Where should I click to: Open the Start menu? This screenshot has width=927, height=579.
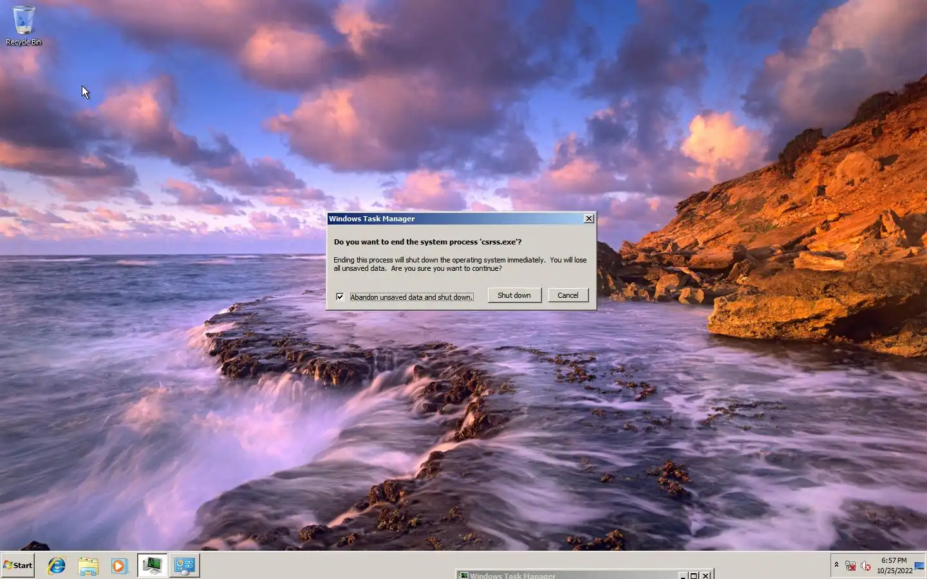[x=17, y=565]
